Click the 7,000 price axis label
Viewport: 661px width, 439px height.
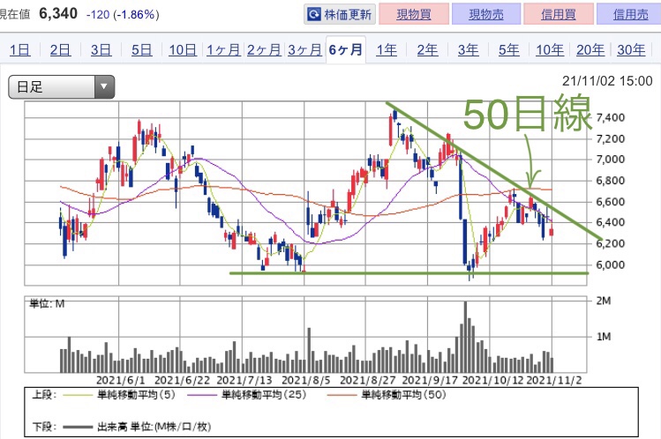[x=611, y=159]
